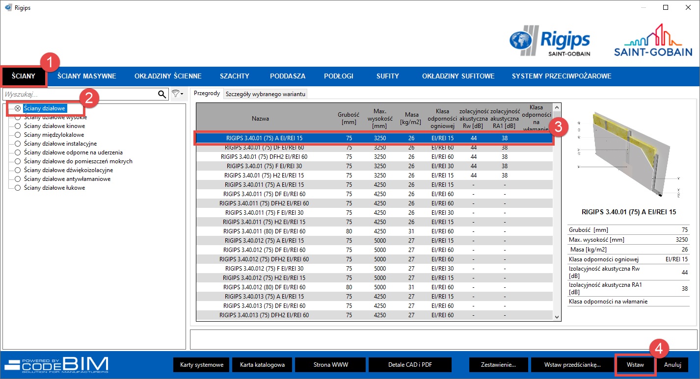Screen dimensions: 700x379
Task: Select row RIGIPS 3.40.013 (75) A EI/REI 15
Action: pyautogui.click(x=375, y=297)
